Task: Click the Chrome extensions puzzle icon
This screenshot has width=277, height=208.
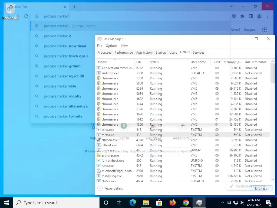Action: (242, 16)
